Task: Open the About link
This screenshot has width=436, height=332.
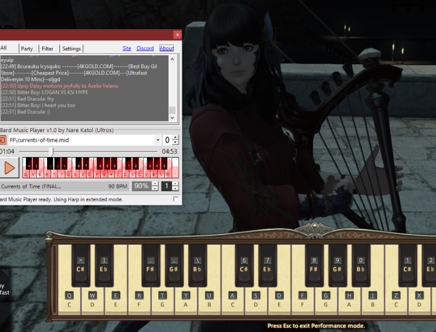Action: click(166, 48)
